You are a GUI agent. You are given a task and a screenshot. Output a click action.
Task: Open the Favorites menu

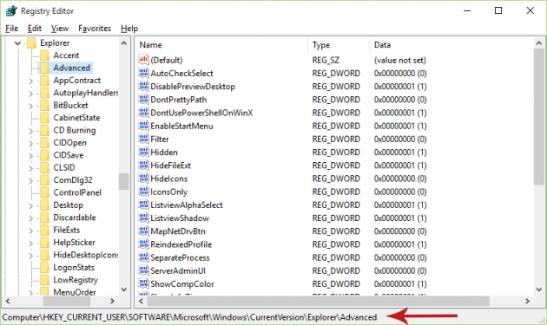click(95, 29)
